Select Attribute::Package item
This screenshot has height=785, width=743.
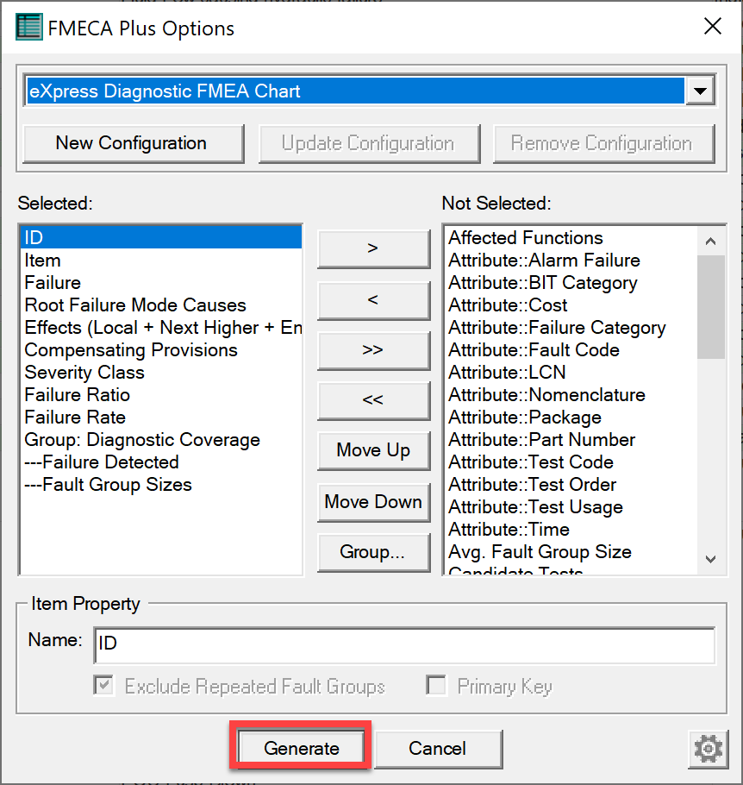tap(571, 417)
